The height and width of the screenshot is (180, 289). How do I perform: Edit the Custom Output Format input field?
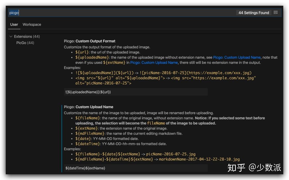pyautogui.click(x=136, y=92)
